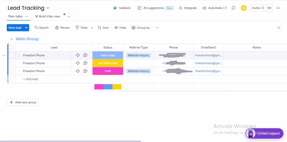The width and height of the screenshot is (287, 142).
Task: Click the horizontal scrollbar at bottom
Action: (70, 141)
